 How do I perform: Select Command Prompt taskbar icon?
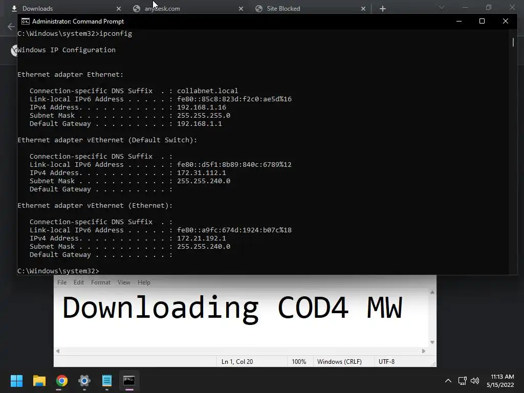coord(129,381)
